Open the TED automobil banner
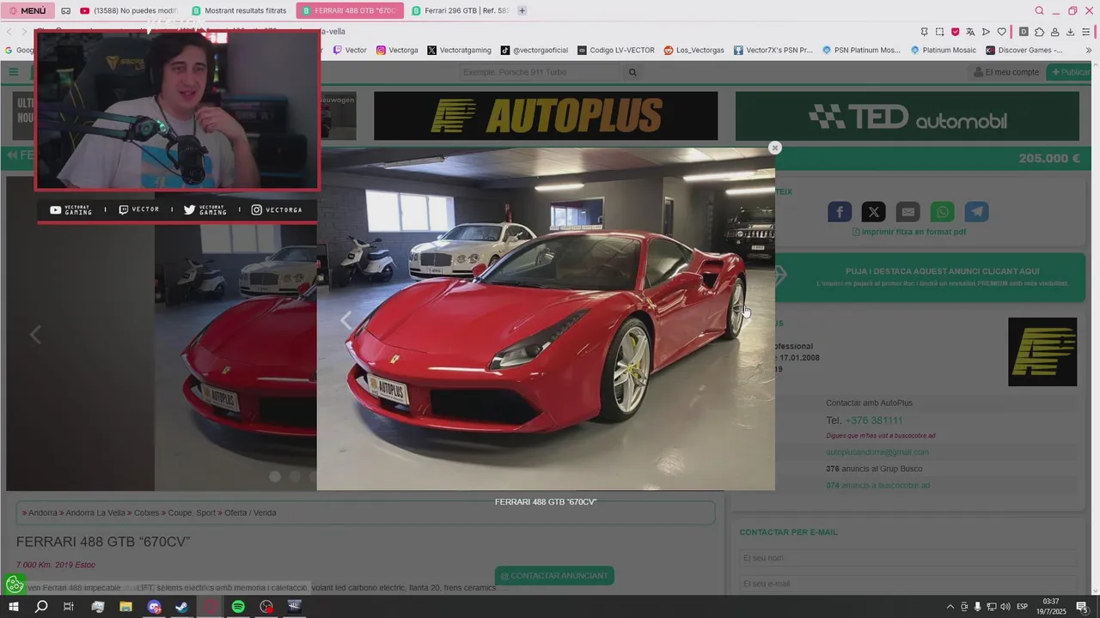The image size is (1100, 618). click(x=907, y=116)
